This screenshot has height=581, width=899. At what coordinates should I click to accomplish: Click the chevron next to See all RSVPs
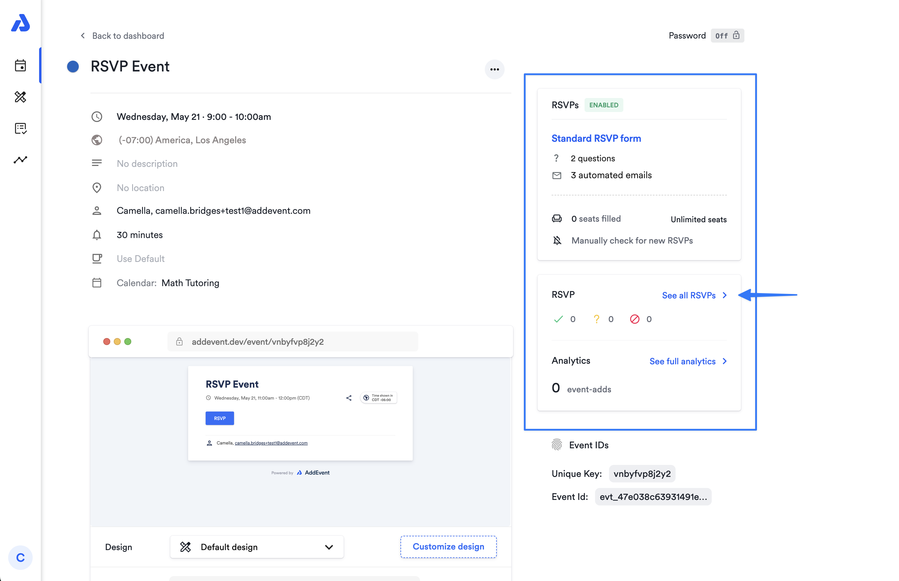coord(724,295)
